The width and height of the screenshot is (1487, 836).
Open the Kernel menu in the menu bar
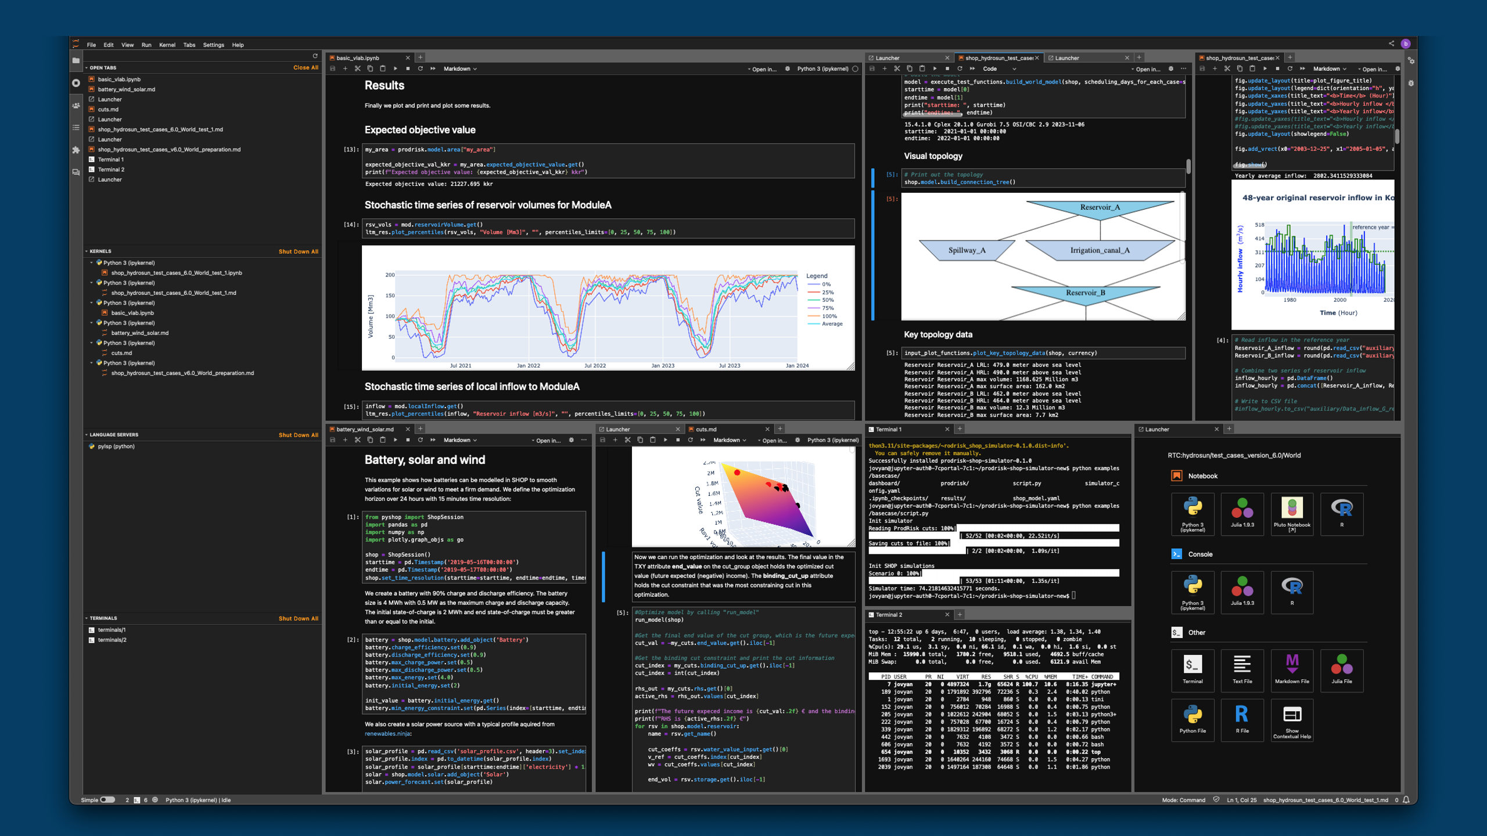(167, 45)
